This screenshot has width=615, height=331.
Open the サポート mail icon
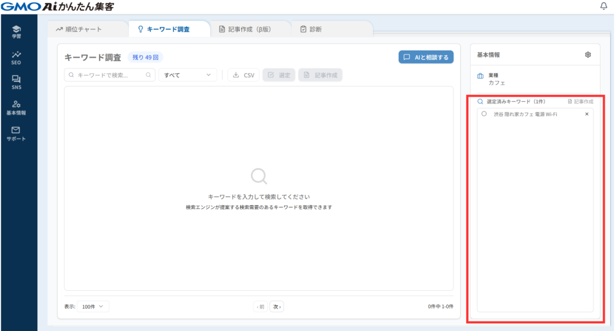pyautogui.click(x=16, y=133)
